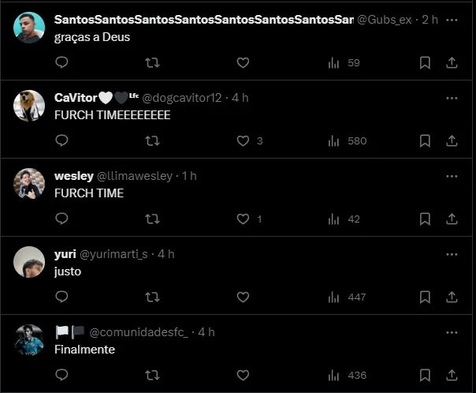
Task: Click the "4 h" timestamp on yuri's tweet
Action: coord(165,254)
